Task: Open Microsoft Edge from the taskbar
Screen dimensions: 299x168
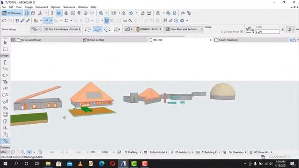Action: [x=102, y=163]
